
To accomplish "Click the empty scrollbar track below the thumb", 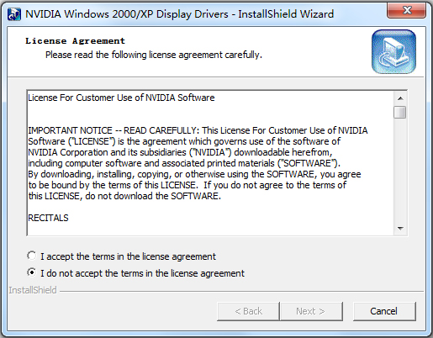I will [400, 171].
